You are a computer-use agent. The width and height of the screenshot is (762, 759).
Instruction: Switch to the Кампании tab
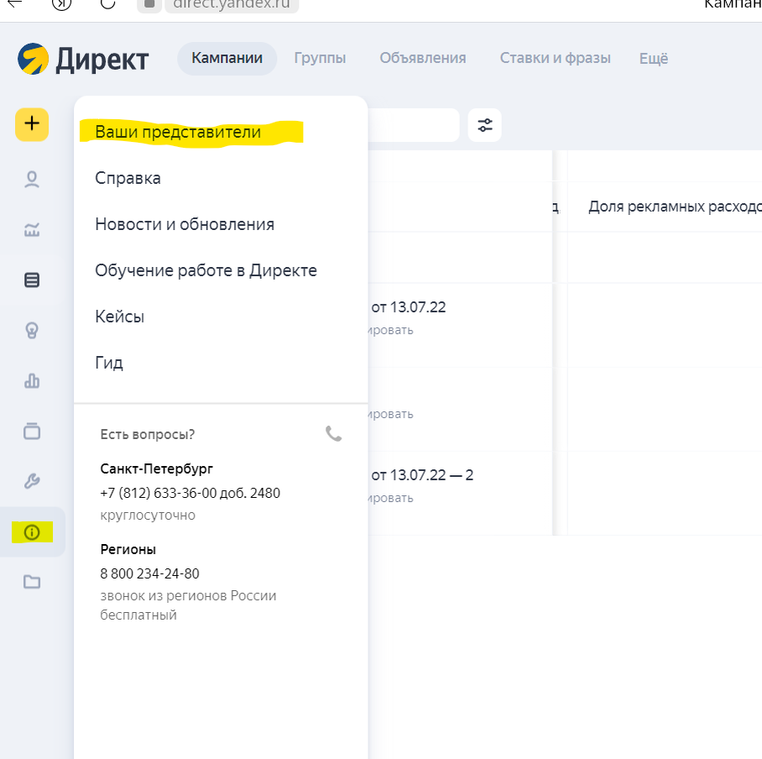227,58
